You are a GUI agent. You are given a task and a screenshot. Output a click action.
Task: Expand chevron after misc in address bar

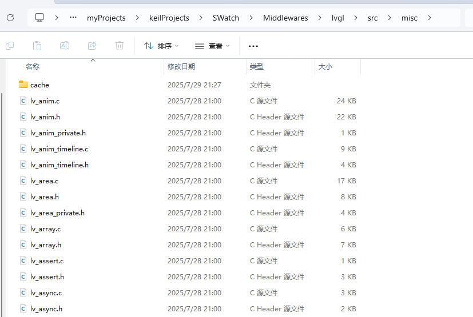tap(429, 18)
